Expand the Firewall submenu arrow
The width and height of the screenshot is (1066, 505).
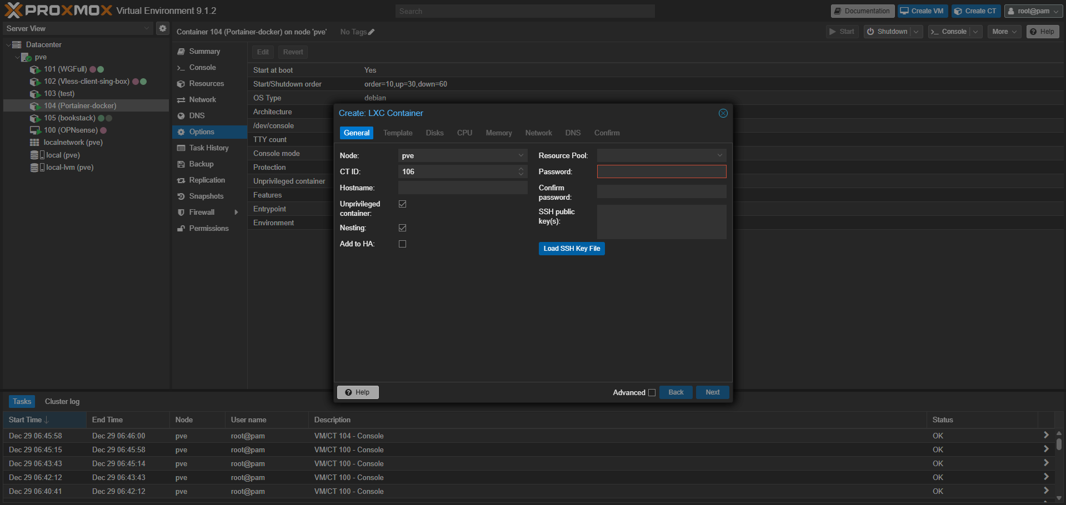click(237, 213)
